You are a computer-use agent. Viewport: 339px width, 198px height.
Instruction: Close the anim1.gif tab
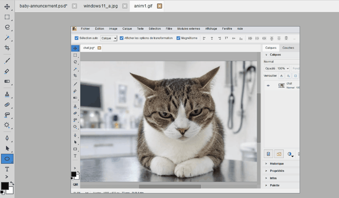point(160,6)
